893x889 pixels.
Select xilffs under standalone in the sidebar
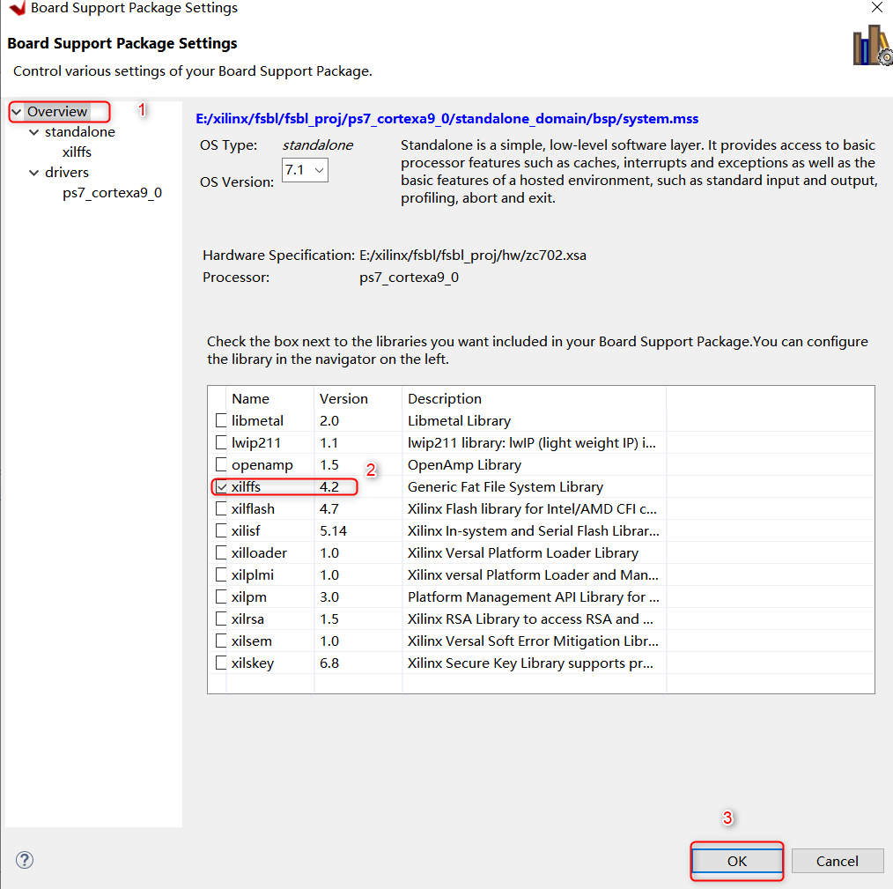click(77, 152)
